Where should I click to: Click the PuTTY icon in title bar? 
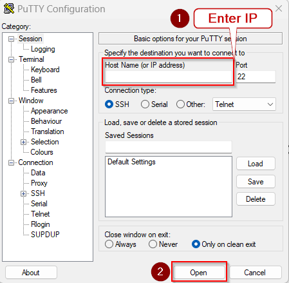[x=9, y=8]
